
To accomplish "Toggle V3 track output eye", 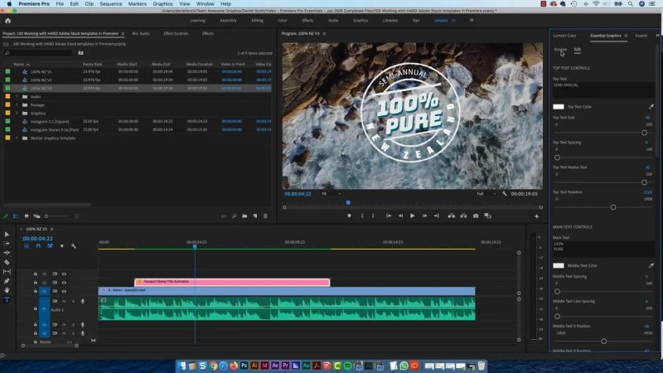I will pyautogui.click(x=64, y=274).
